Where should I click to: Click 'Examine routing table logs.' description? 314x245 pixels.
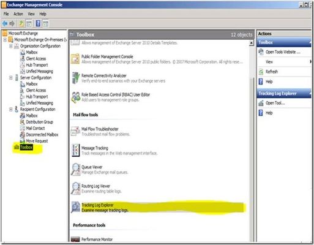(x=102, y=191)
